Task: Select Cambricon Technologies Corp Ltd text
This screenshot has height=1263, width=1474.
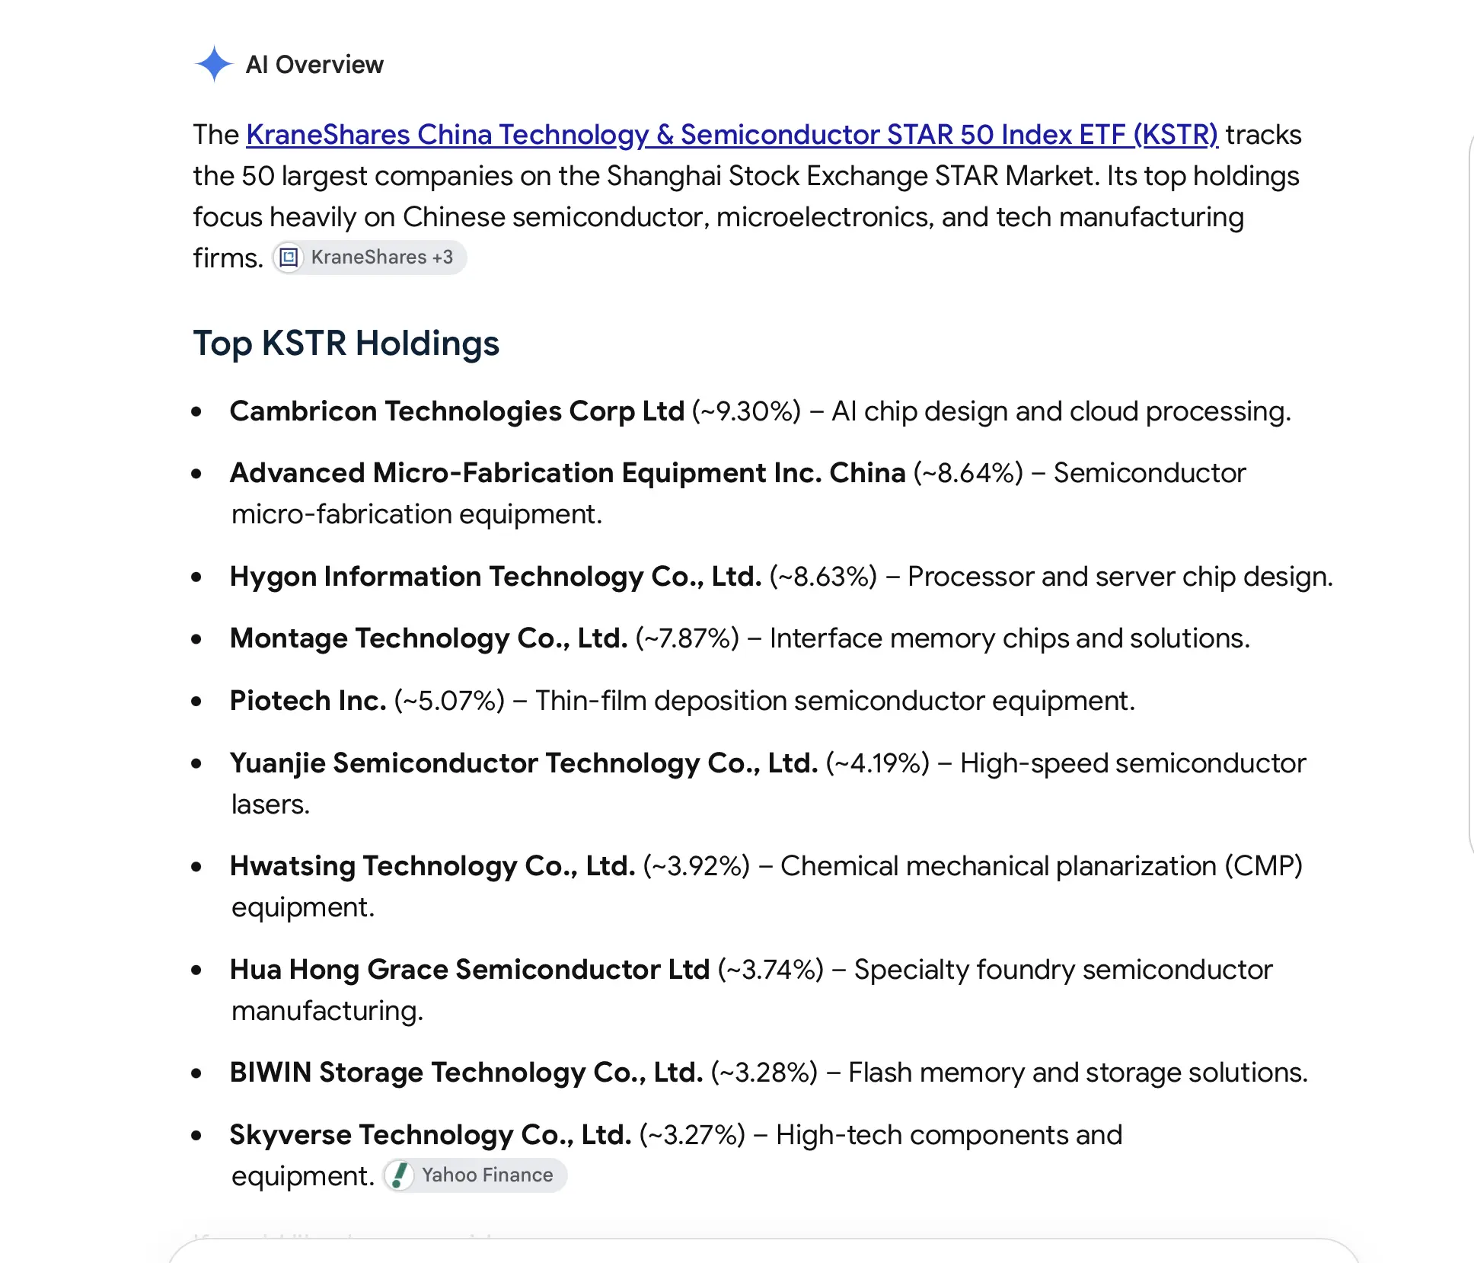Action: [x=457, y=411]
